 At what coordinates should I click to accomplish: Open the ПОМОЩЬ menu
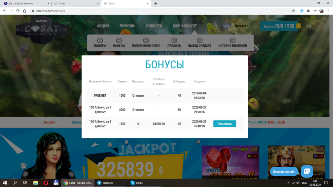[x=127, y=26]
